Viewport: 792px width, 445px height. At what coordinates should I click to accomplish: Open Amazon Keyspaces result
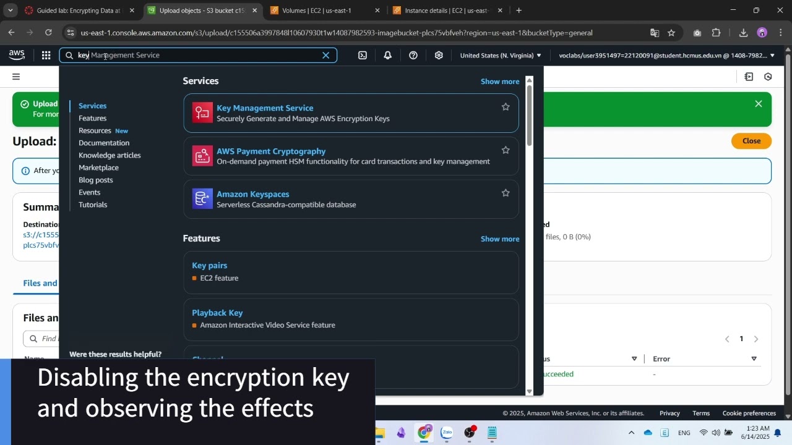click(x=252, y=194)
